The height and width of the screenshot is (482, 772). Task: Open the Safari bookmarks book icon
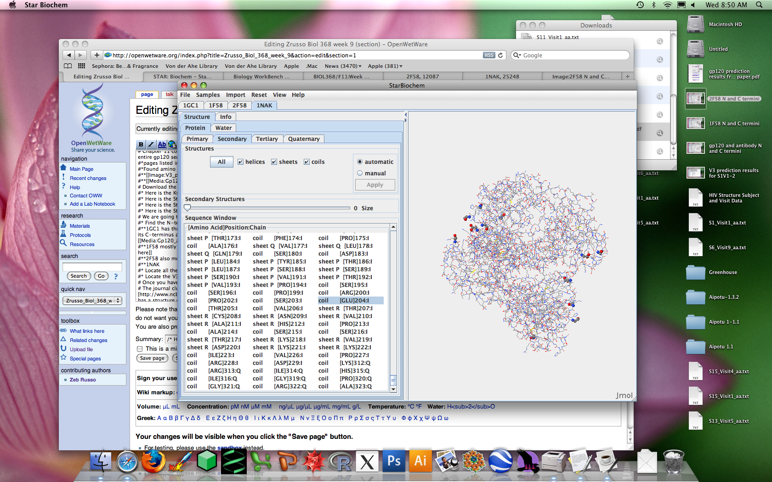pos(68,66)
